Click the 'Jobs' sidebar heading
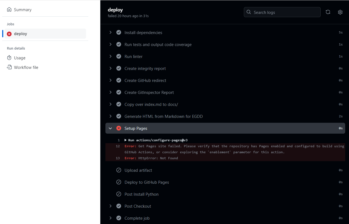The height and width of the screenshot is (224, 349). click(10, 24)
